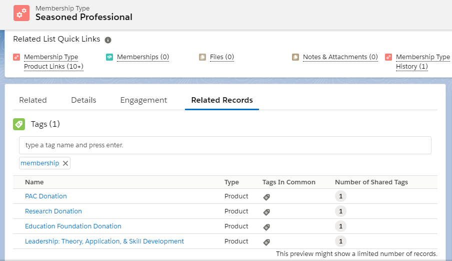Click the tag icon in Research Donation row
452x261 pixels.
click(x=266, y=212)
